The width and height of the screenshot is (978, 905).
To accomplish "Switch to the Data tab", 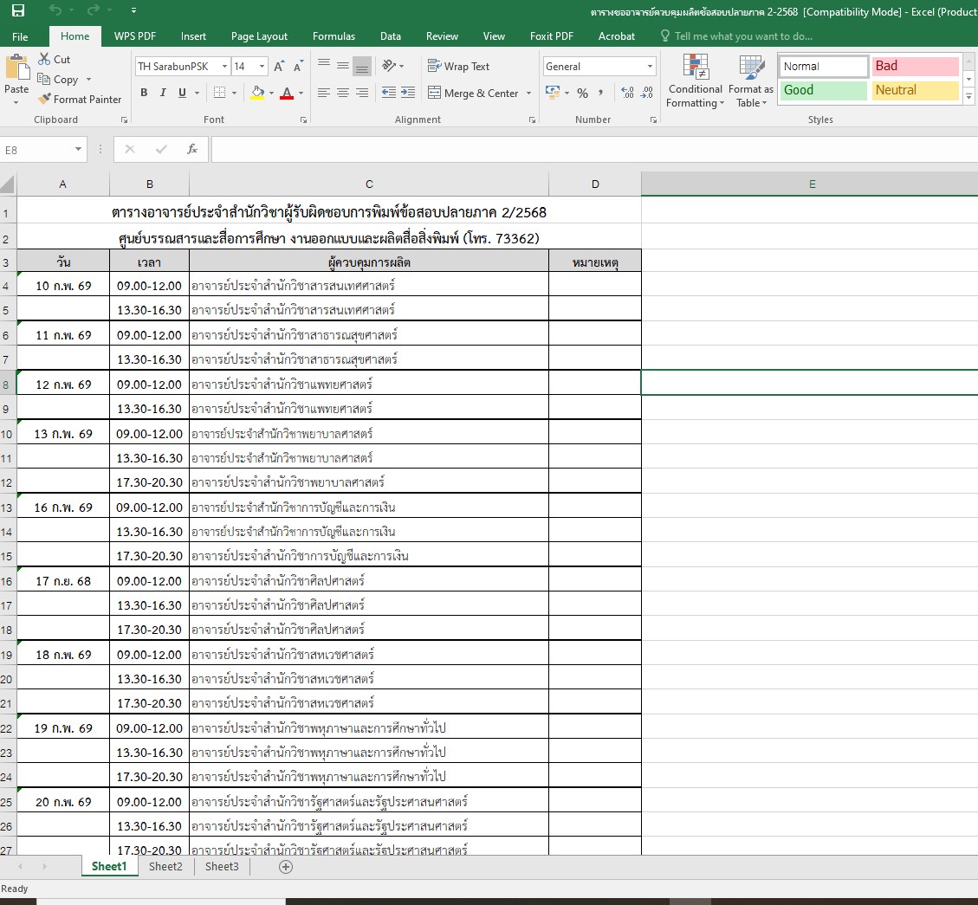I will click(x=391, y=36).
